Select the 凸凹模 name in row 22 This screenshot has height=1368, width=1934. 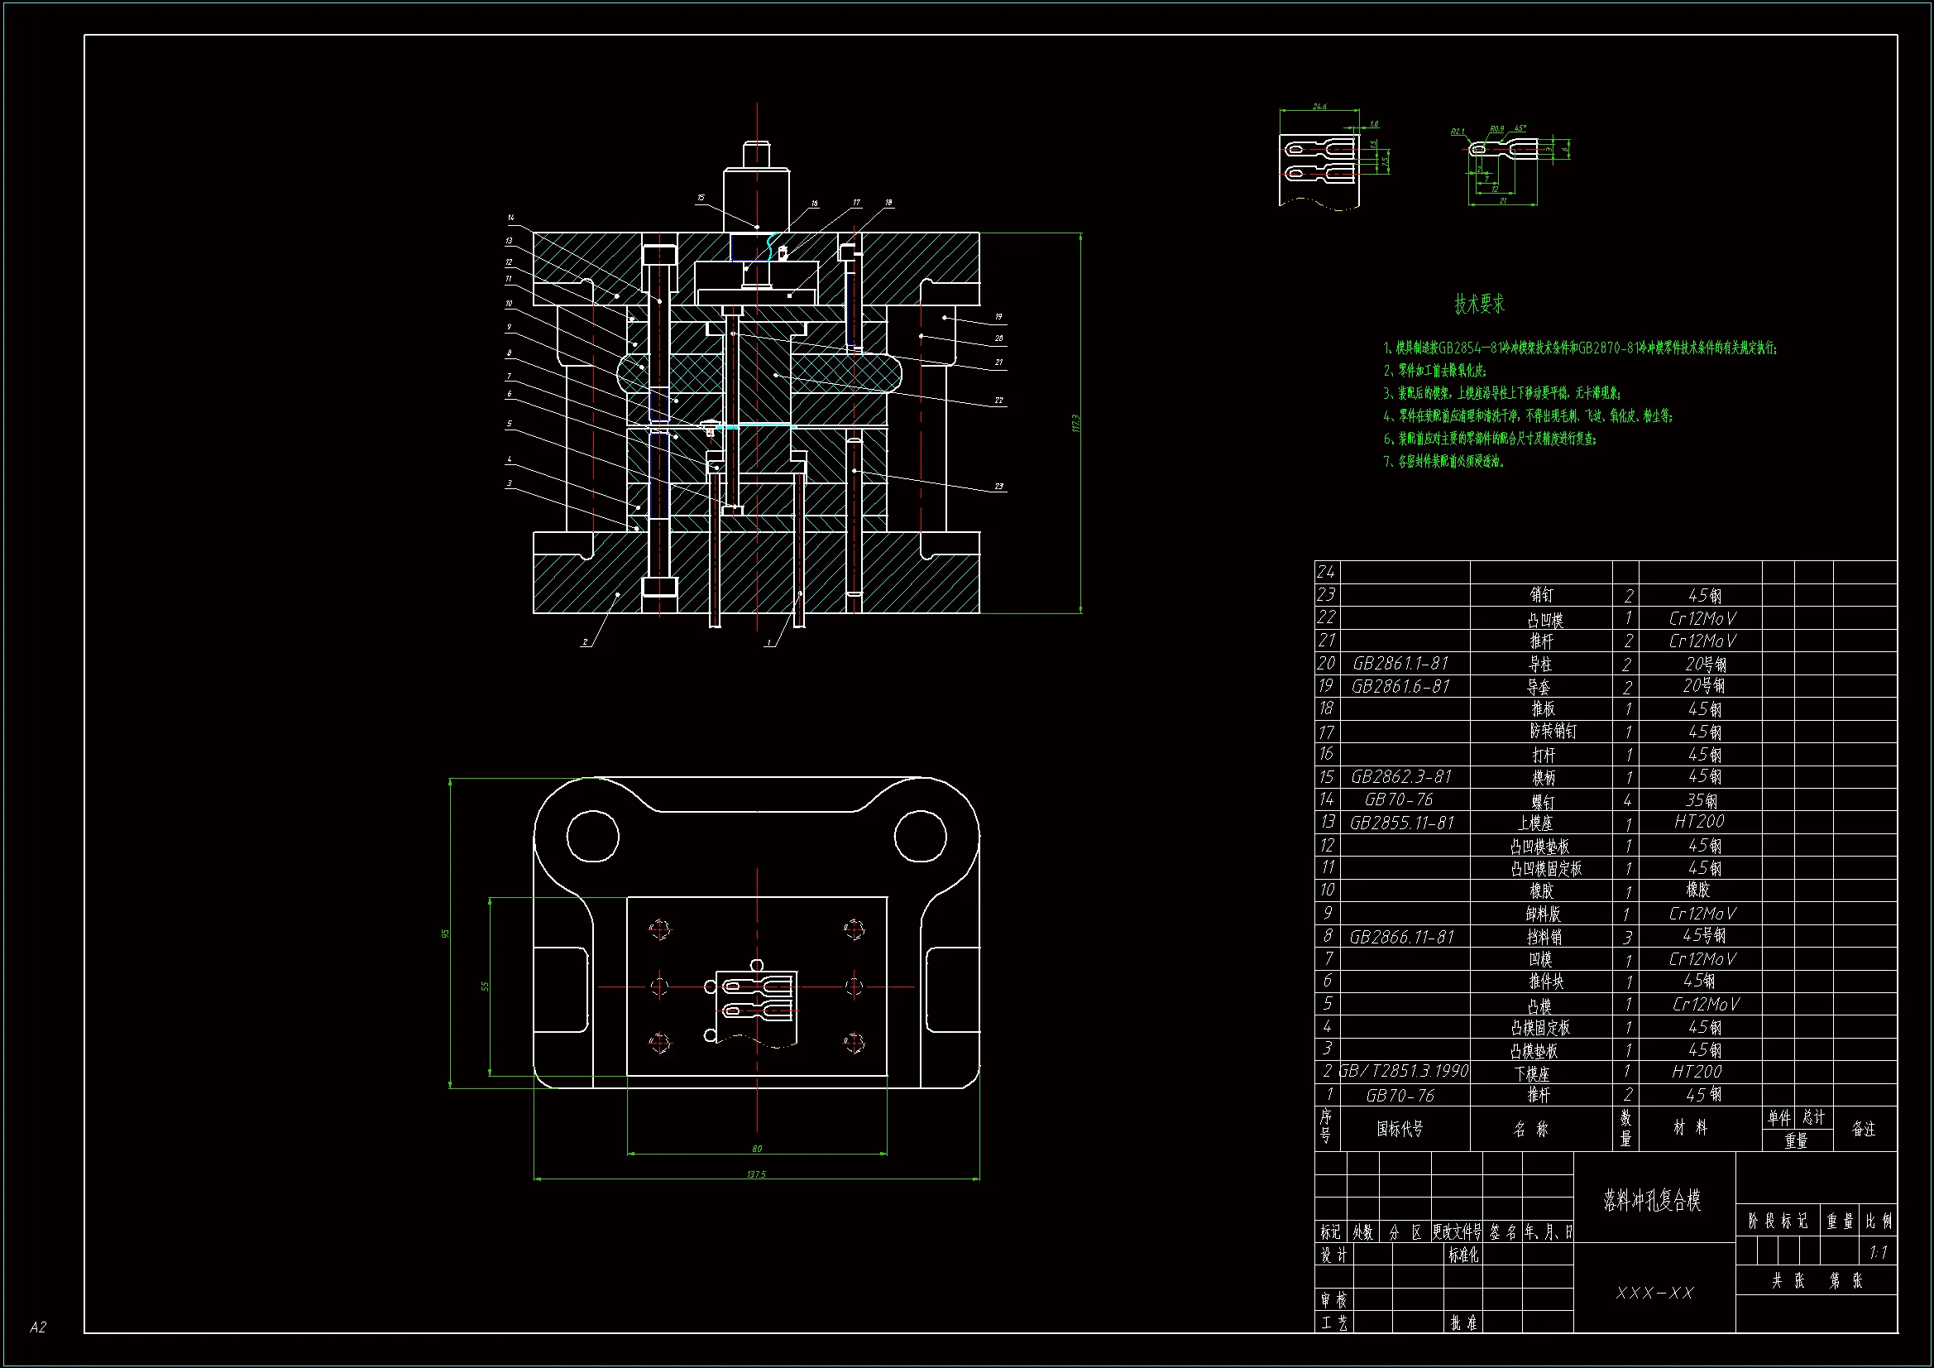pos(1545,620)
